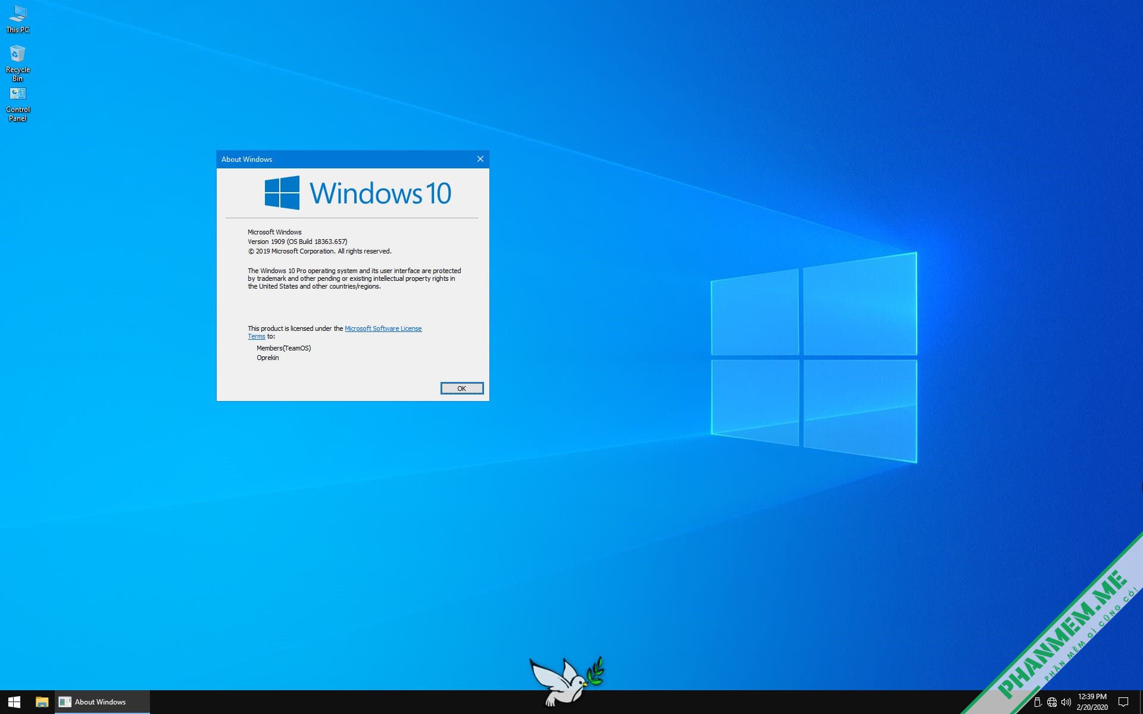Select the Recycle Bin desktop icon
1143x714 pixels.
[x=17, y=63]
